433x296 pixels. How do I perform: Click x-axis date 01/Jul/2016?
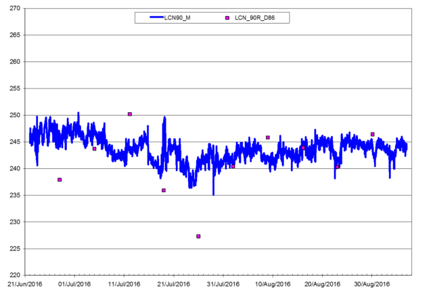[74, 284]
